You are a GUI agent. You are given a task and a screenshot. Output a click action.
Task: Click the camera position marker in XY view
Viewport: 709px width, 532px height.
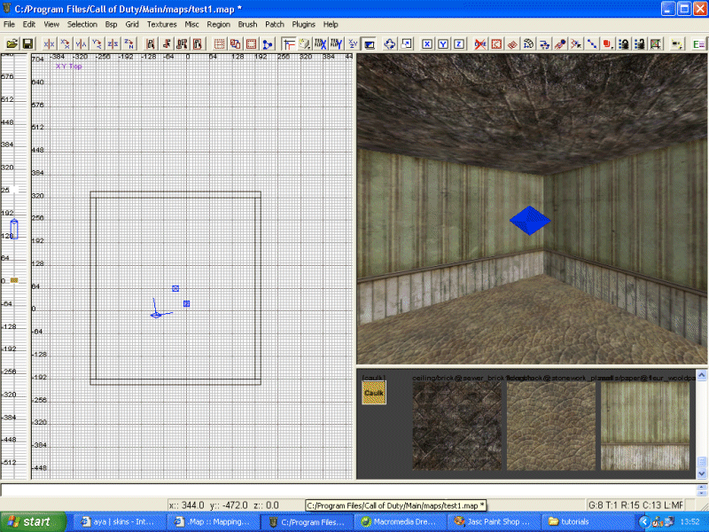(156, 315)
